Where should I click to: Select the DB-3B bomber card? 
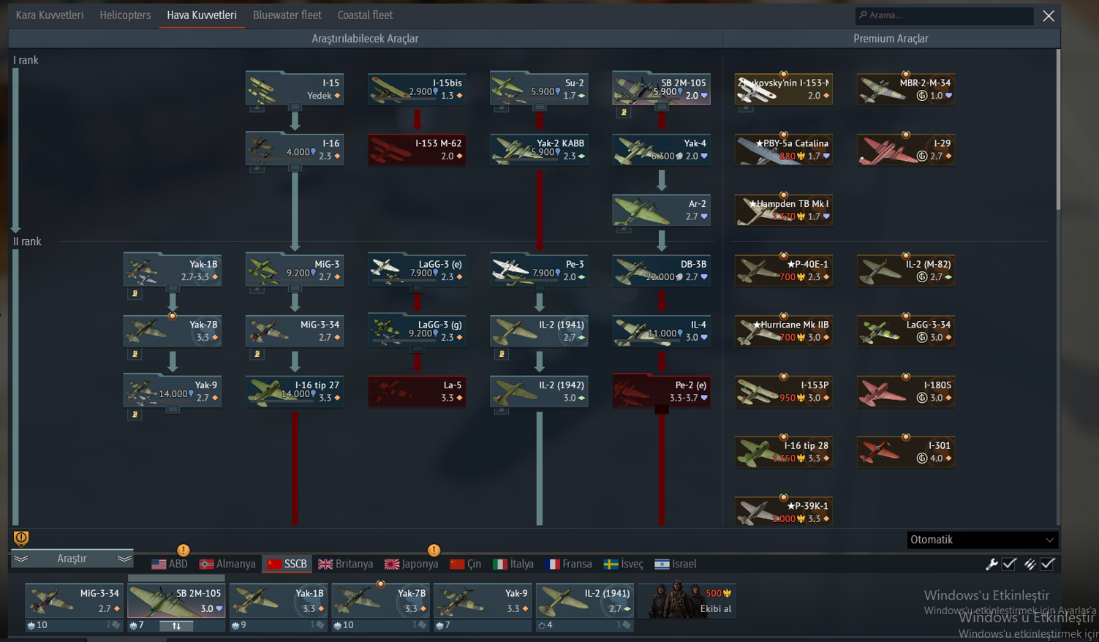662,271
